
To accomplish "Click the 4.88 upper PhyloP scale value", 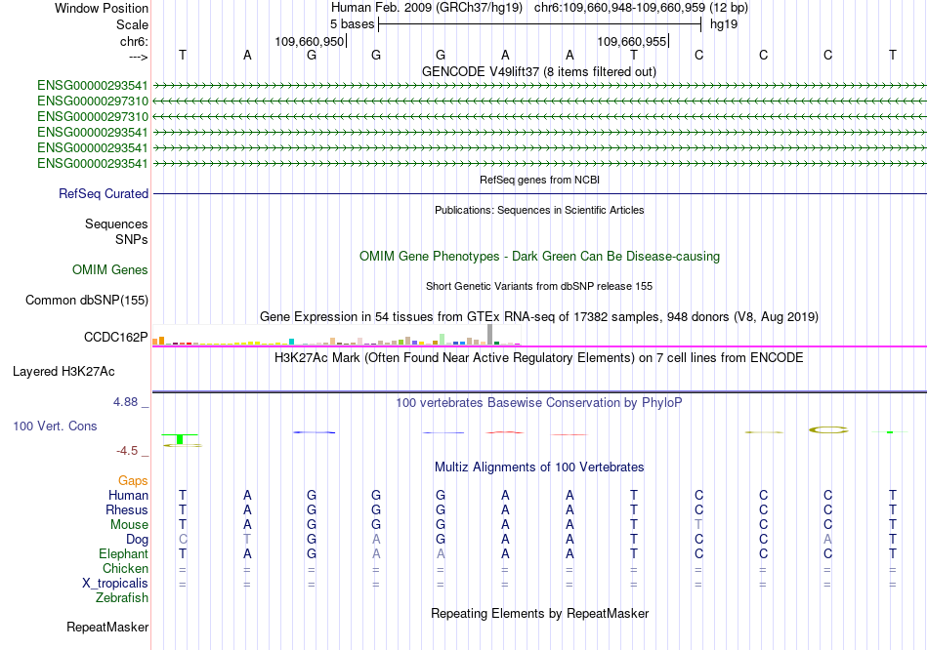I will 125,402.
